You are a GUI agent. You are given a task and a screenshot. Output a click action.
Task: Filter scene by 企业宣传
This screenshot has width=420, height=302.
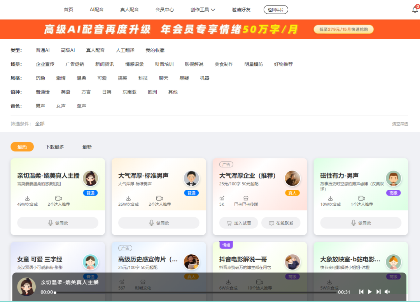[45, 64]
